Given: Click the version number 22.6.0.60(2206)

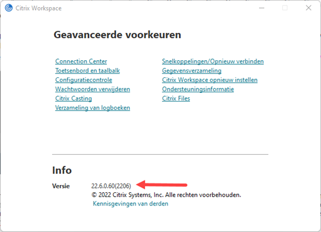Looking at the screenshot, I should 111,186.
